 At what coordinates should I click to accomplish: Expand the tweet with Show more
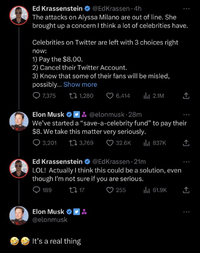coord(80,84)
